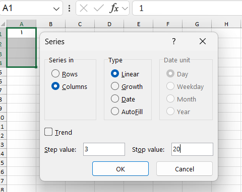Click the fill handle of the selection
Image resolution: width=242 pixels, height=192 pixels.
[36, 67]
